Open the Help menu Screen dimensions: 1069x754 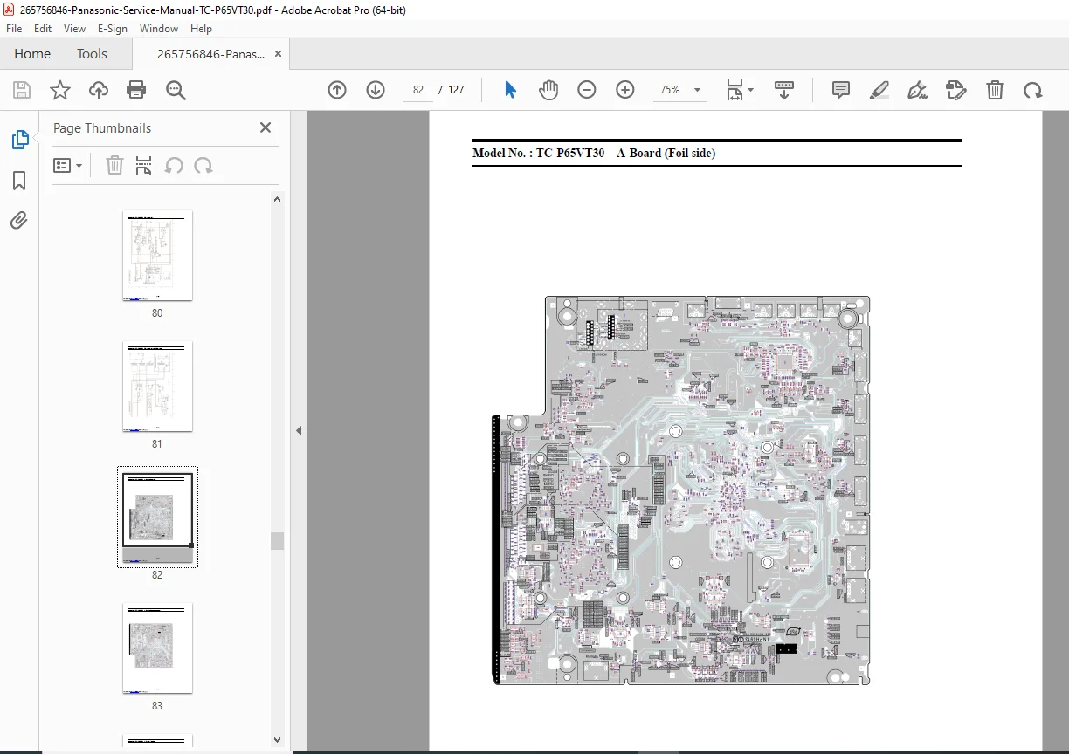(202, 29)
